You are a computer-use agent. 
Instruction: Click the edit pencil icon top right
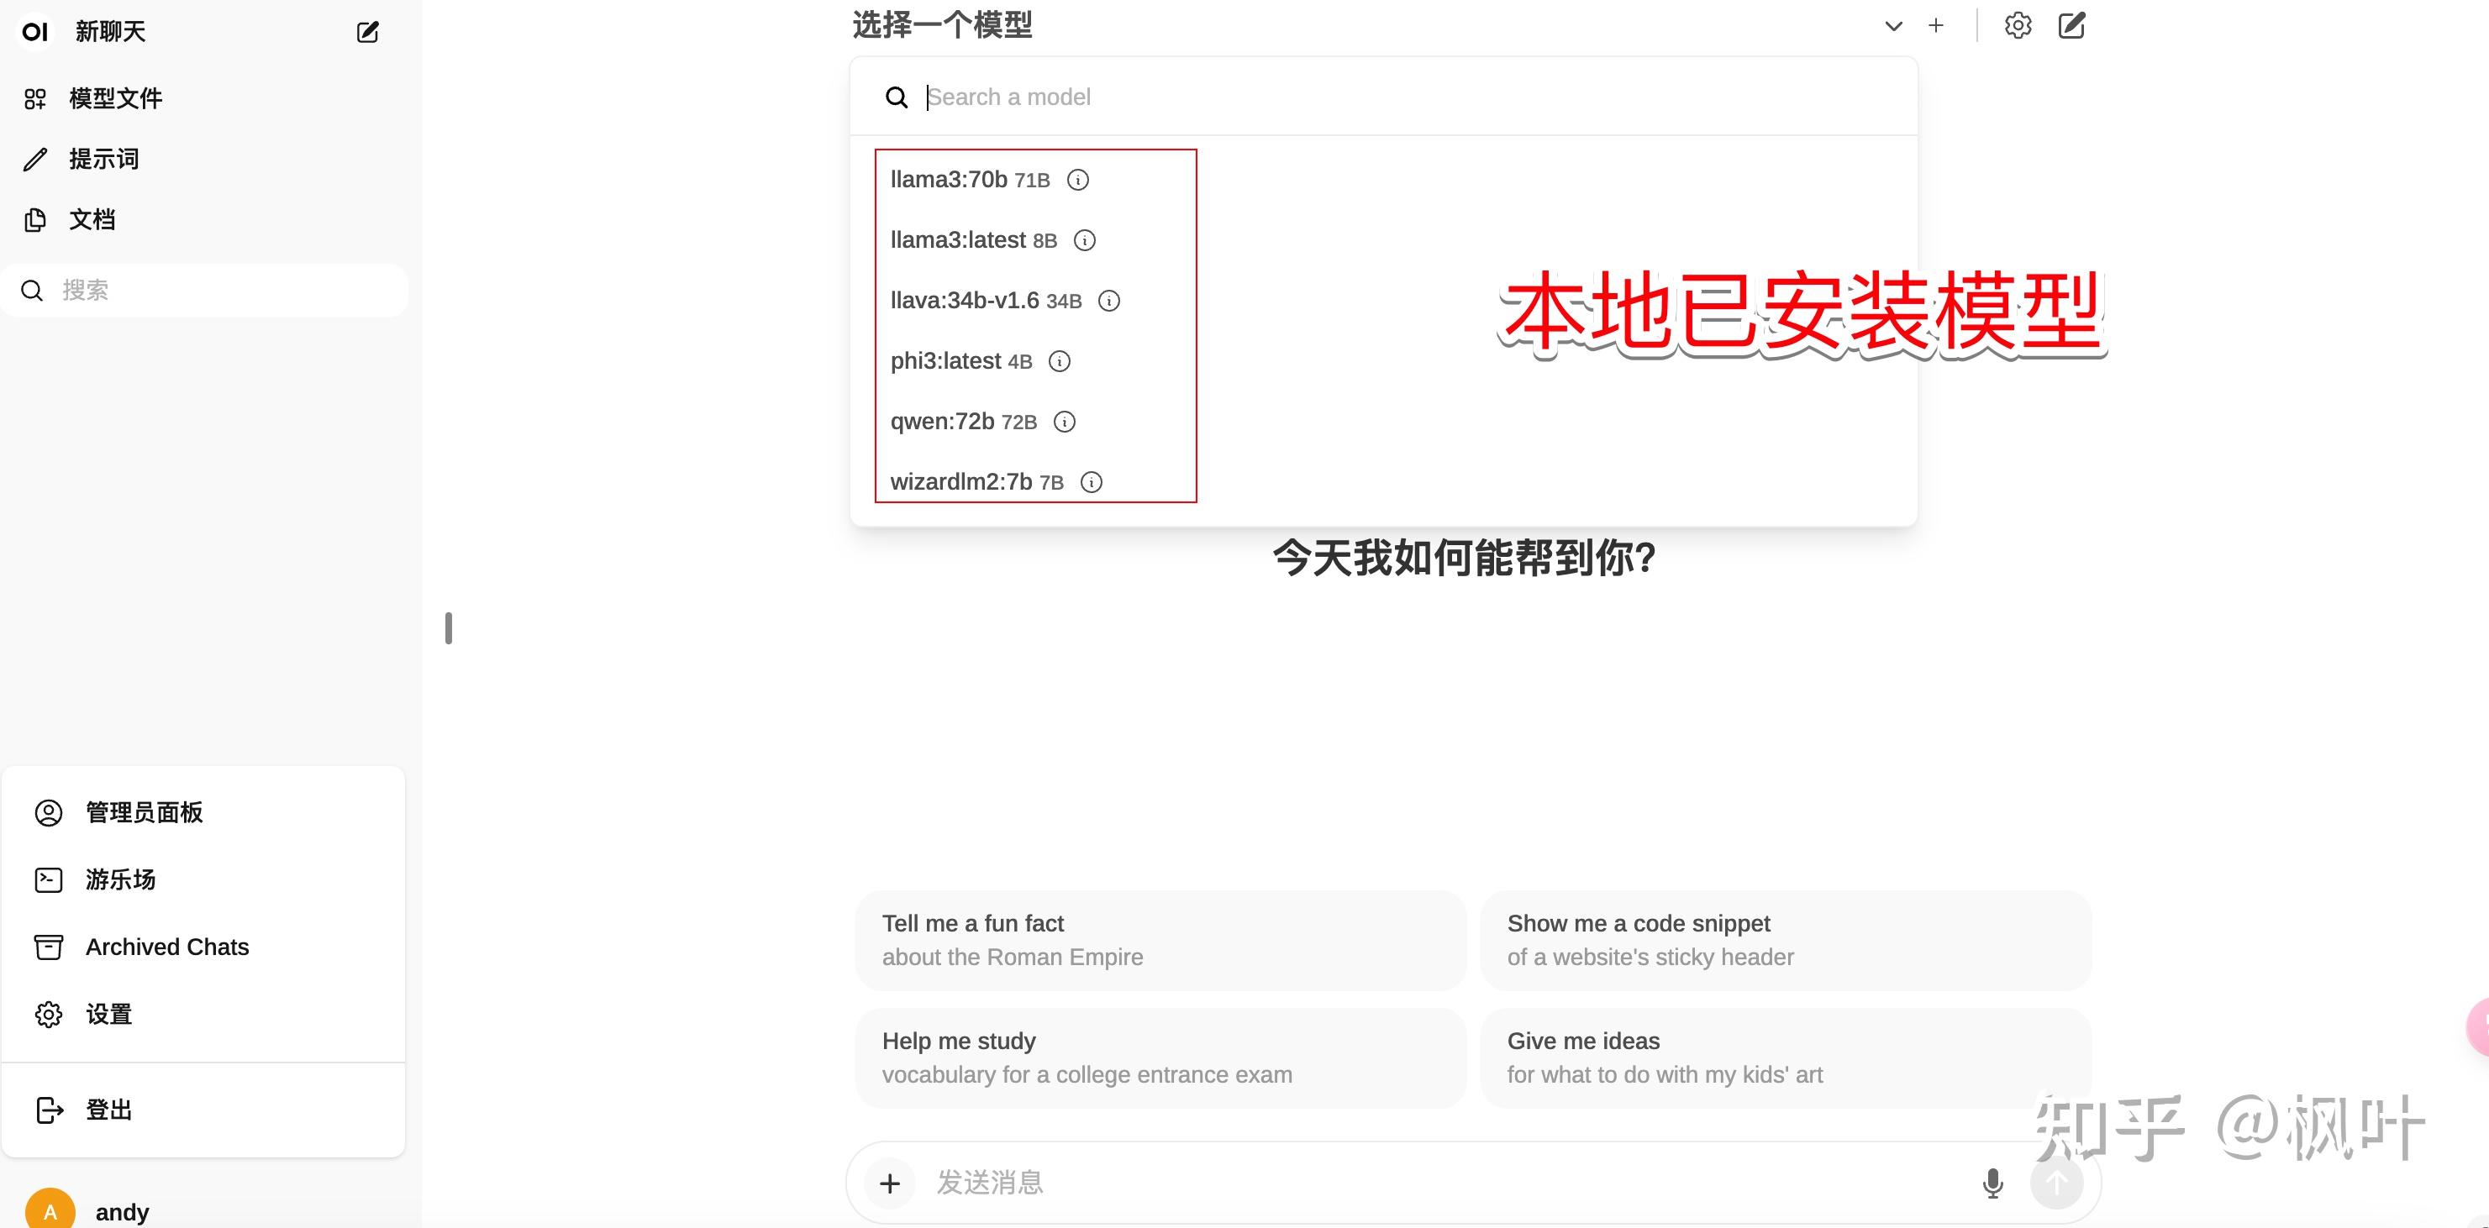click(x=2071, y=26)
